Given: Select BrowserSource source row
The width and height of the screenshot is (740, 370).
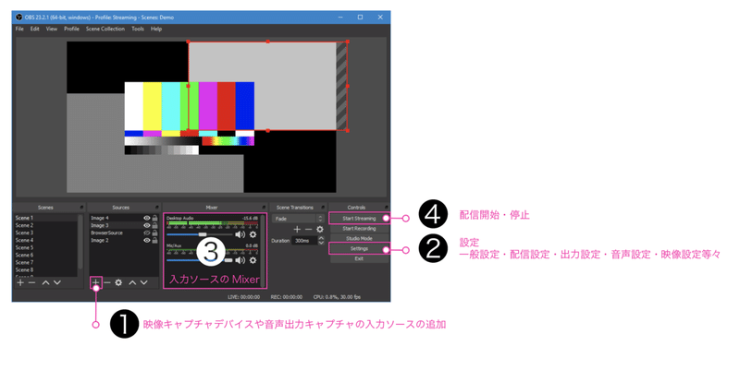Looking at the screenshot, I should point(124,233).
